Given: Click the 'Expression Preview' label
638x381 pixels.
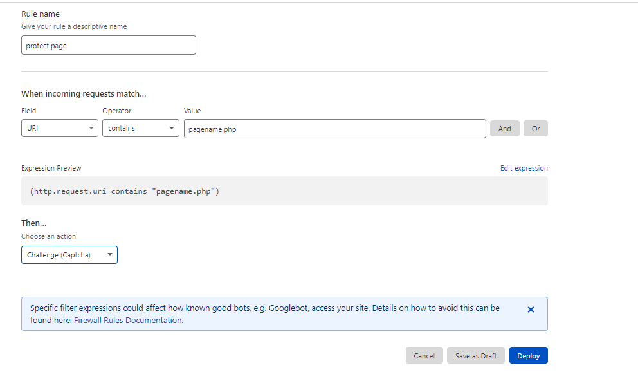Looking at the screenshot, I should [51, 168].
